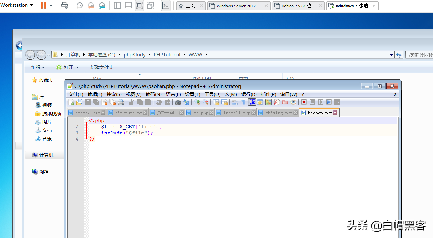Click the New file icon in Notepad++
Viewport: 433px width, 238px height.
71,102
